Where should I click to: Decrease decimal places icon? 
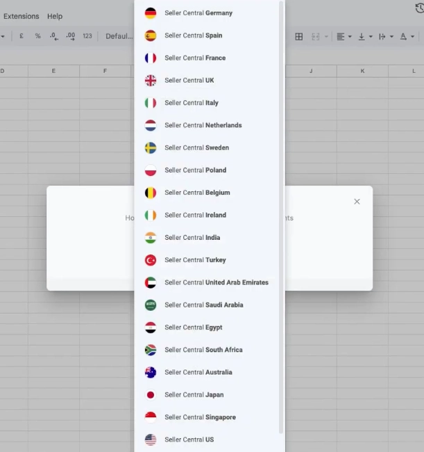[x=54, y=36]
